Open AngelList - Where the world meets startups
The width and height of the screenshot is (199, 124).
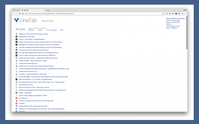point(33,34)
